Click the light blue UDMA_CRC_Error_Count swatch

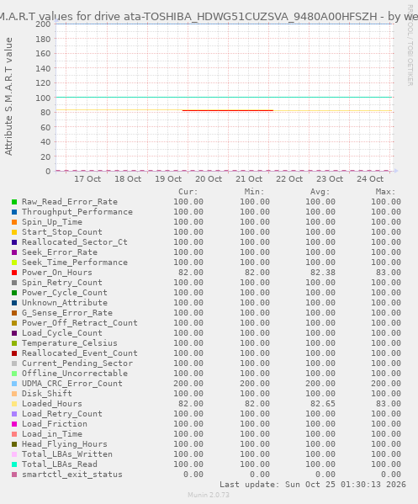click(x=14, y=384)
